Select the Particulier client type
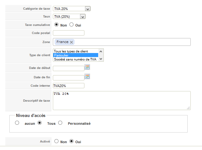Image resolution: width=202 pixels, height=150 pixels. pos(76,55)
